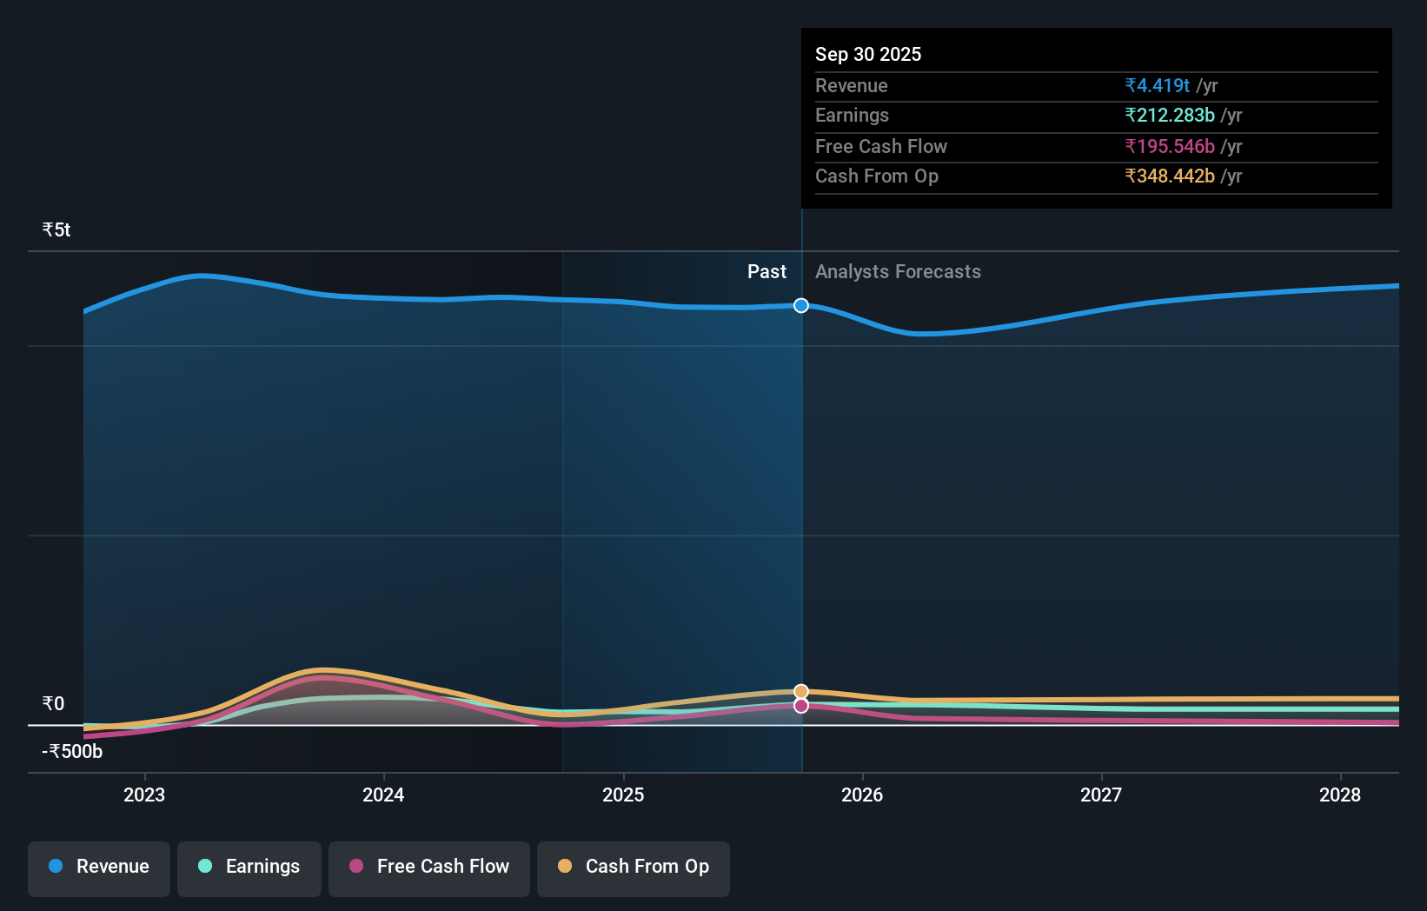The image size is (1427, 911).
Task: Click the orange Cash From Op legend dot
Action: point(565,866)
